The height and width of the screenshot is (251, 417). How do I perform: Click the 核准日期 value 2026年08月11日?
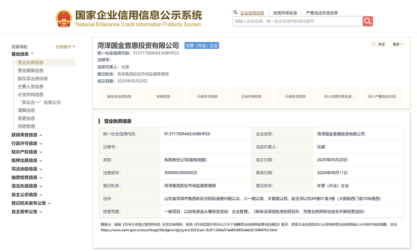332,173
